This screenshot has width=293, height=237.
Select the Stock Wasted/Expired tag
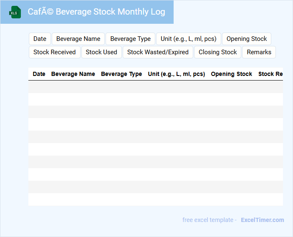(158, 52)
